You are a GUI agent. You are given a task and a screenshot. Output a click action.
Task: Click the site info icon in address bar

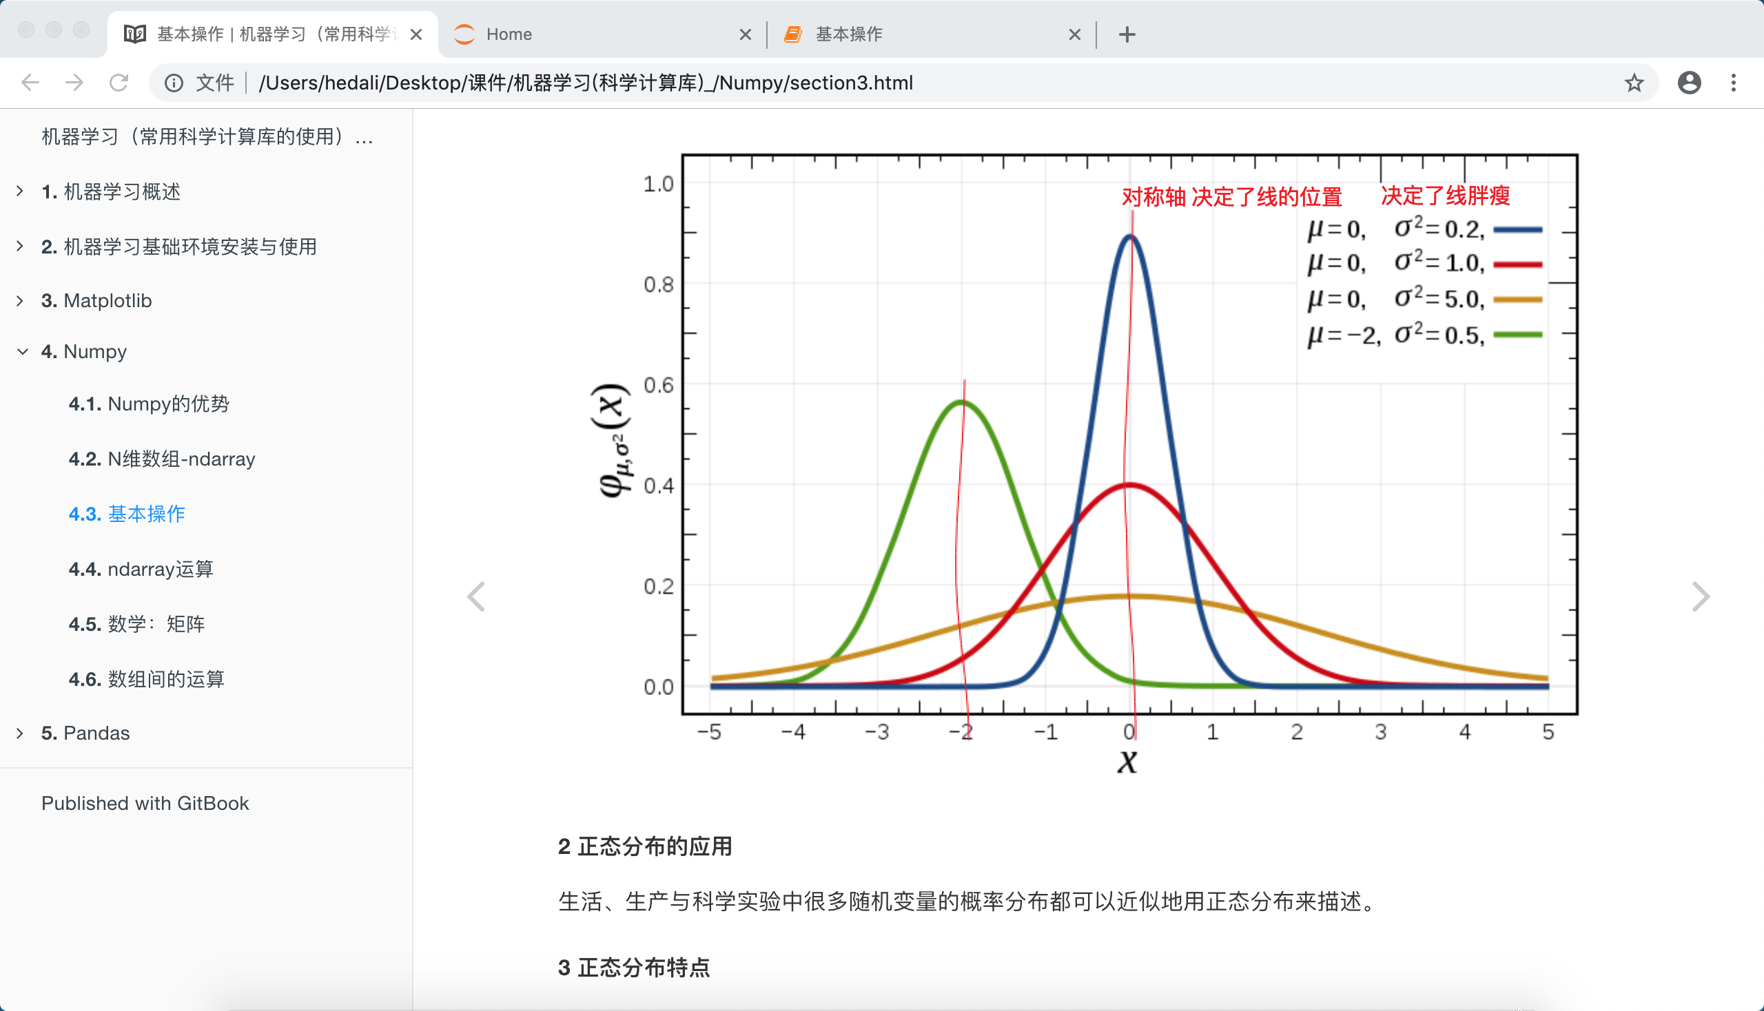(174, 83)
